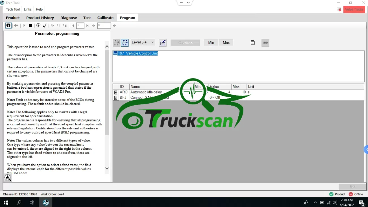Click the checkmark toolbar icon
The width and height of the screenshot is (368, 207).
pyautogui.click(x=45, y=25)
